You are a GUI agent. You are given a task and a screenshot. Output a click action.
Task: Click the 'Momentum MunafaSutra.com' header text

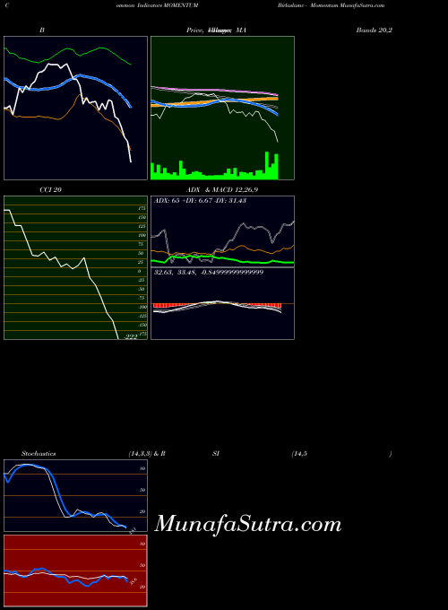pos(348,5)
